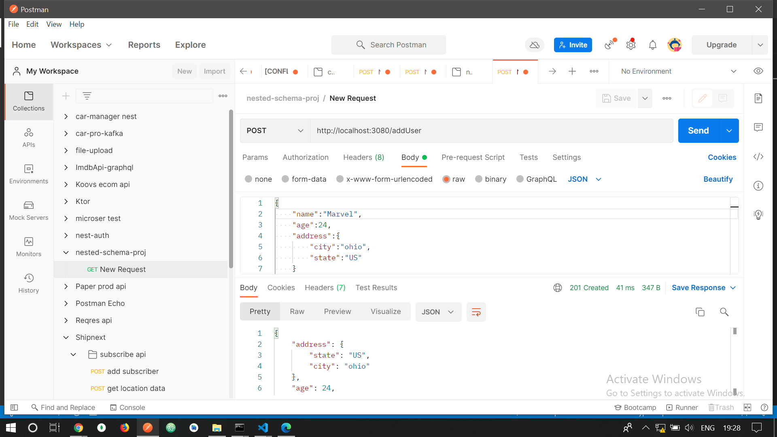Open the raw body JSON format dropdown
Image resolution: width=777 pixels, height=437 pixels.
tap(585, 179)
